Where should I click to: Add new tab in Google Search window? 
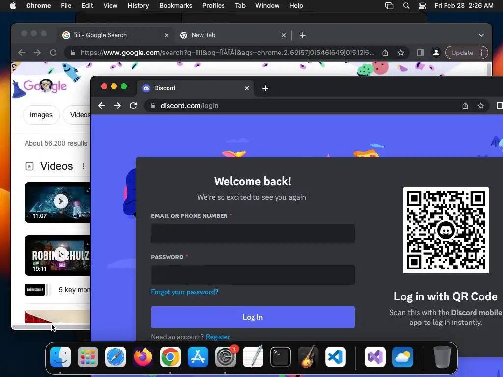[x=303, y=35]
